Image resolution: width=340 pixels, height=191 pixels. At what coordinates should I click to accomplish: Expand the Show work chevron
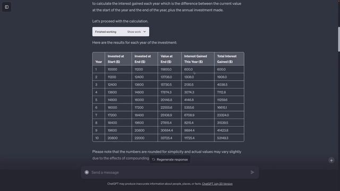pyautogui.click(x=144, y=32)
